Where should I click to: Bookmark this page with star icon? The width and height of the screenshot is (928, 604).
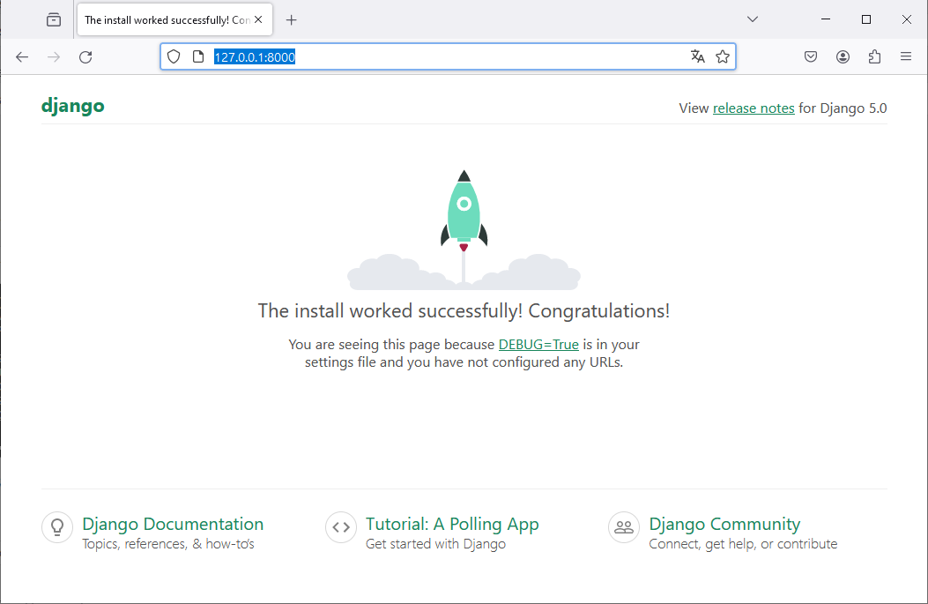pyautogui.click(x=723, y=57)
